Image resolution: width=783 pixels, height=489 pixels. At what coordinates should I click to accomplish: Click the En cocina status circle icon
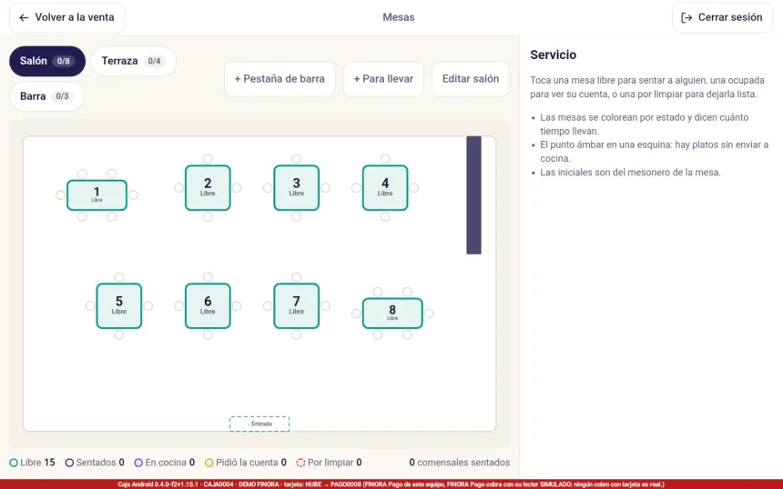(138, 463)
